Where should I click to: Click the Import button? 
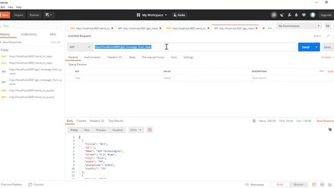[19, 15]
